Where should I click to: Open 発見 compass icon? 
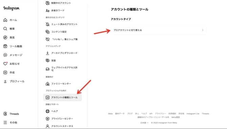[x=5, y=38]
